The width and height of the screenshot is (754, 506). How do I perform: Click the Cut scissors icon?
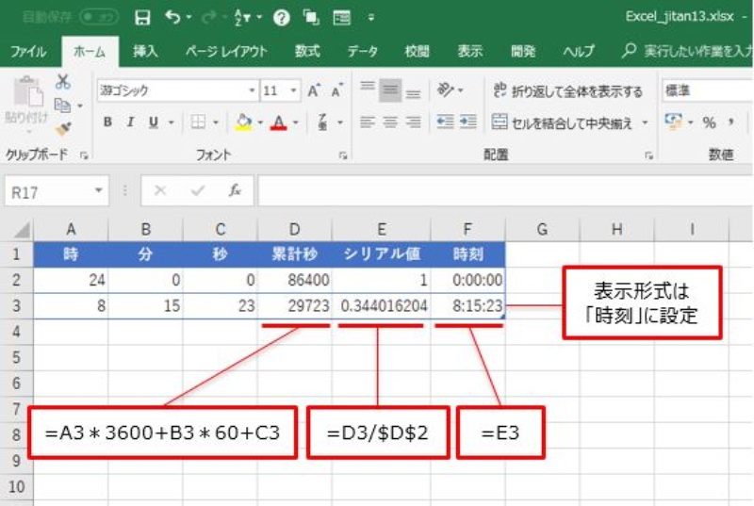click(x=63, y=82)
